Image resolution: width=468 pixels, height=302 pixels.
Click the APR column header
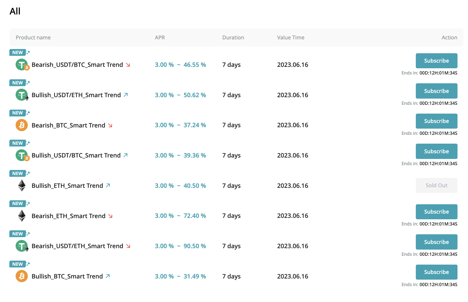[x=160, y=37]
